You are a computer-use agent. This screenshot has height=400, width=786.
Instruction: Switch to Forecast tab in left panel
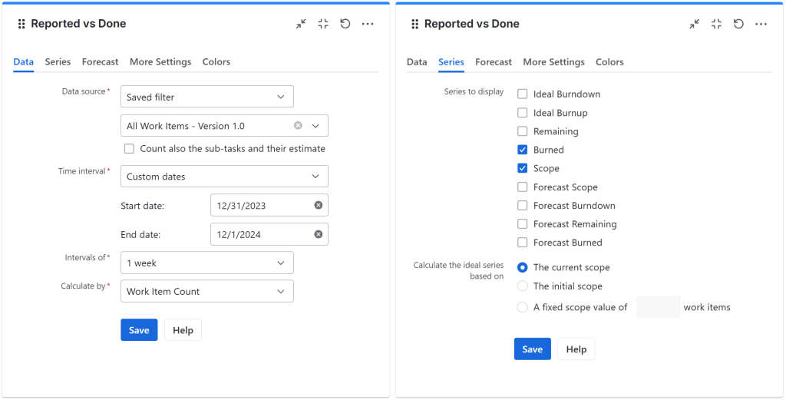pyautogui.click(x=100, y=62)
